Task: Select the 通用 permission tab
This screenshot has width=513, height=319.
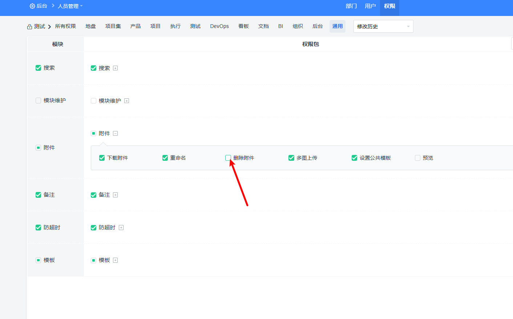Action: 338,26
